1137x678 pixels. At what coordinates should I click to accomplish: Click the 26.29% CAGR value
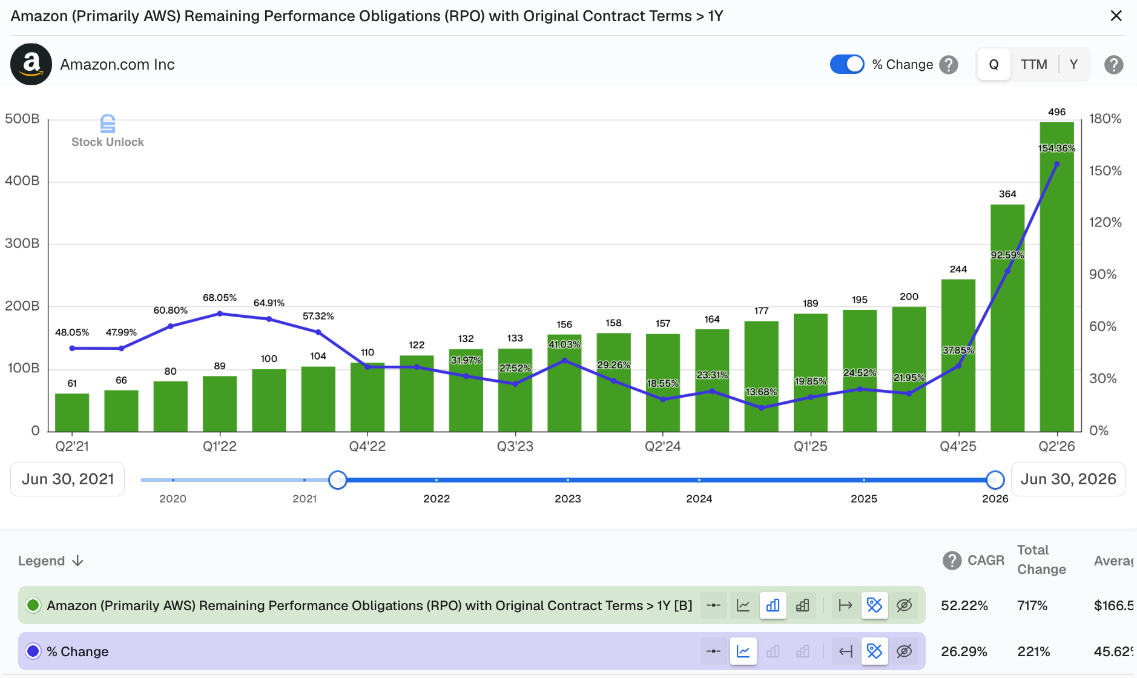click(964, 651)
